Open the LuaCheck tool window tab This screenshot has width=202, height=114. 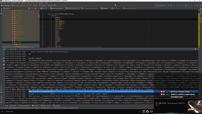[56, 105]
